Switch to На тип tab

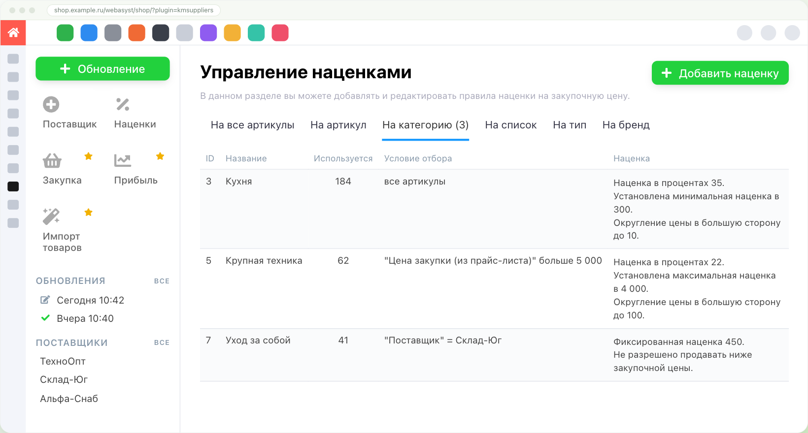coord(570,125)
